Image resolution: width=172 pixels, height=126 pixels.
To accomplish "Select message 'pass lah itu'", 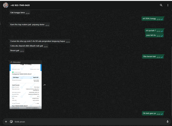I will (x=154, y=35).
